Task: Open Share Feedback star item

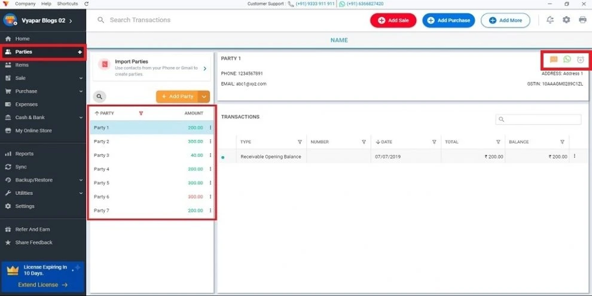Action: click(33, 242)
